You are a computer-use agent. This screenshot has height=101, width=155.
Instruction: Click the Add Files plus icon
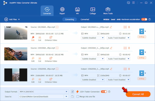6,19
